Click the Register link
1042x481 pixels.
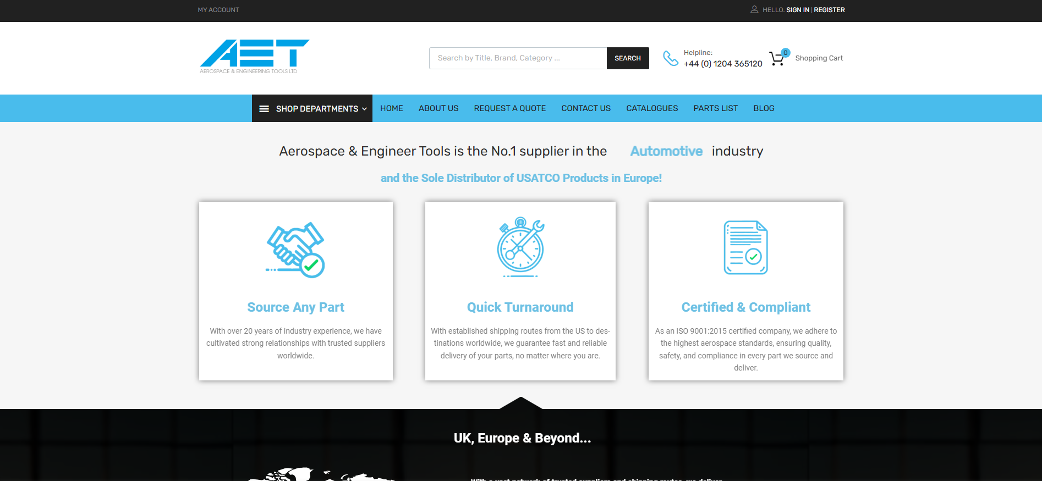[x=829, y=10]
